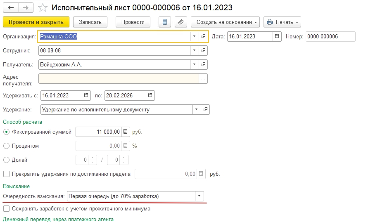The width and height of the screenshot is (373, 222).
Task: Open calendar picker for the Дата field
Action: click(277, 36)
